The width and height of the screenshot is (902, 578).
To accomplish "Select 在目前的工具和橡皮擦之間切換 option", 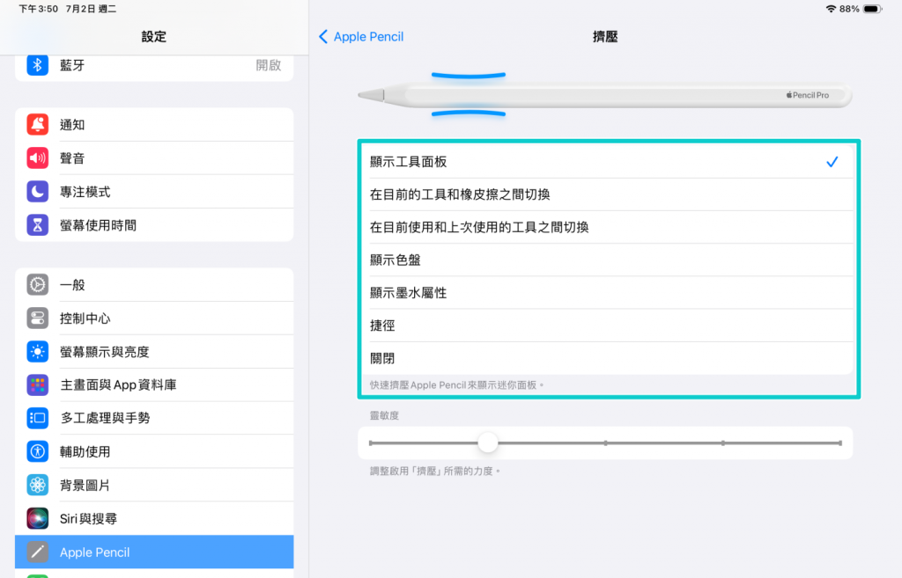I will pos(605,194).
